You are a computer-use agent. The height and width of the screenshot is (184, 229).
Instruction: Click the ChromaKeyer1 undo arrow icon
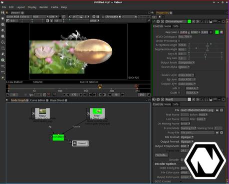pyautogui.click(x=194, y=21)
